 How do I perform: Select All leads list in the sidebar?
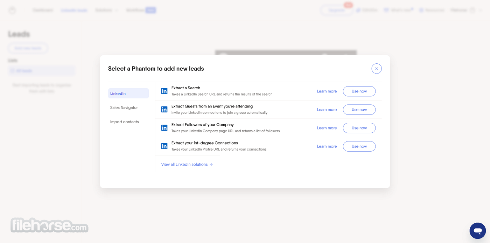(x=42, y=71)
